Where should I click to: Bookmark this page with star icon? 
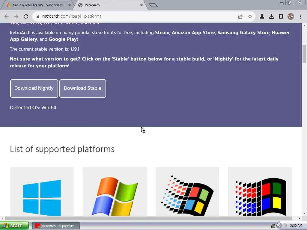(250, 17)
